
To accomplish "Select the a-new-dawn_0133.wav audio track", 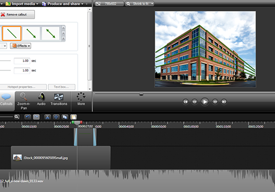I will coord(137,181).
